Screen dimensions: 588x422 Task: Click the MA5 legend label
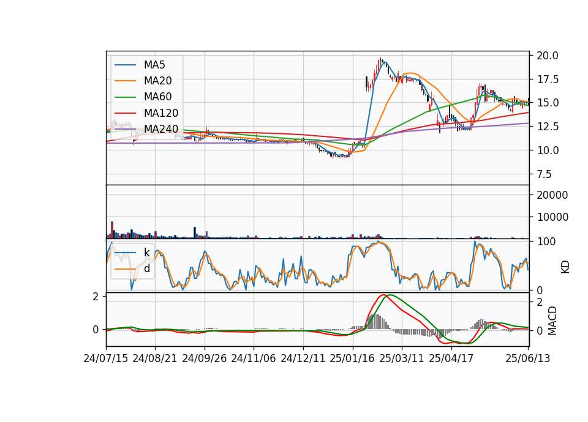(x=154, y=65)
